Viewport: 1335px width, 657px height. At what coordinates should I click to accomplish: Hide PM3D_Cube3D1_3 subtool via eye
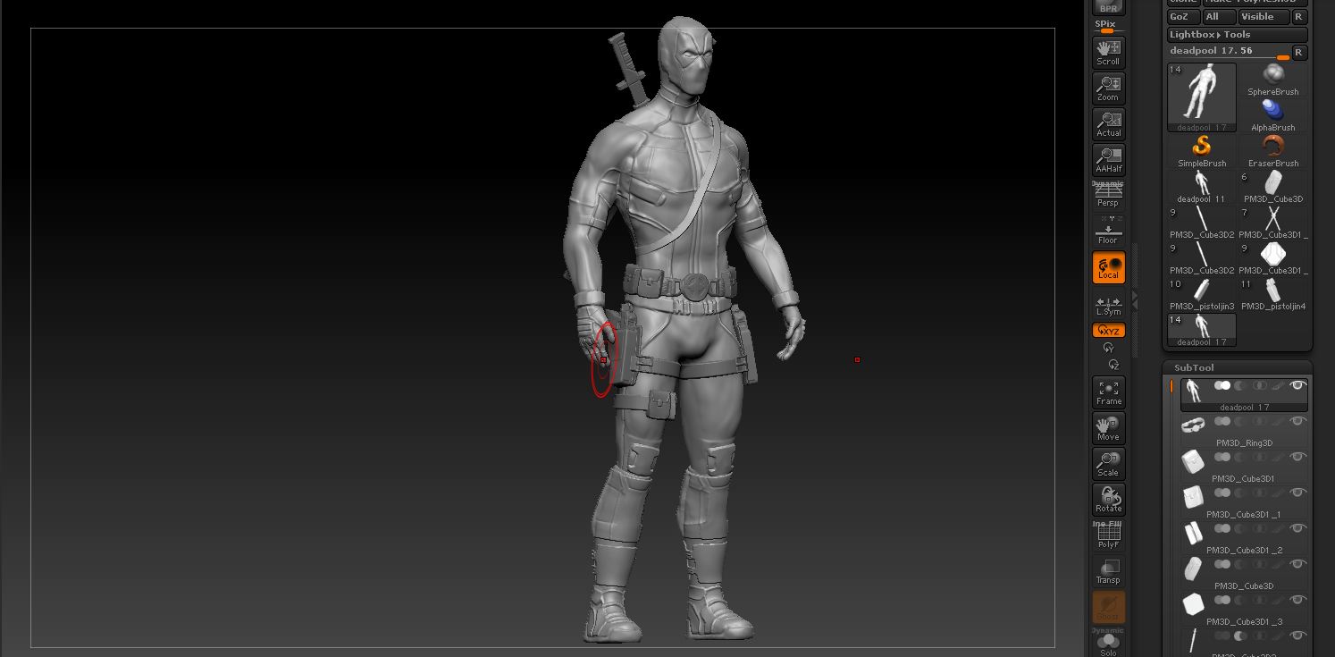pos(1297,600)
